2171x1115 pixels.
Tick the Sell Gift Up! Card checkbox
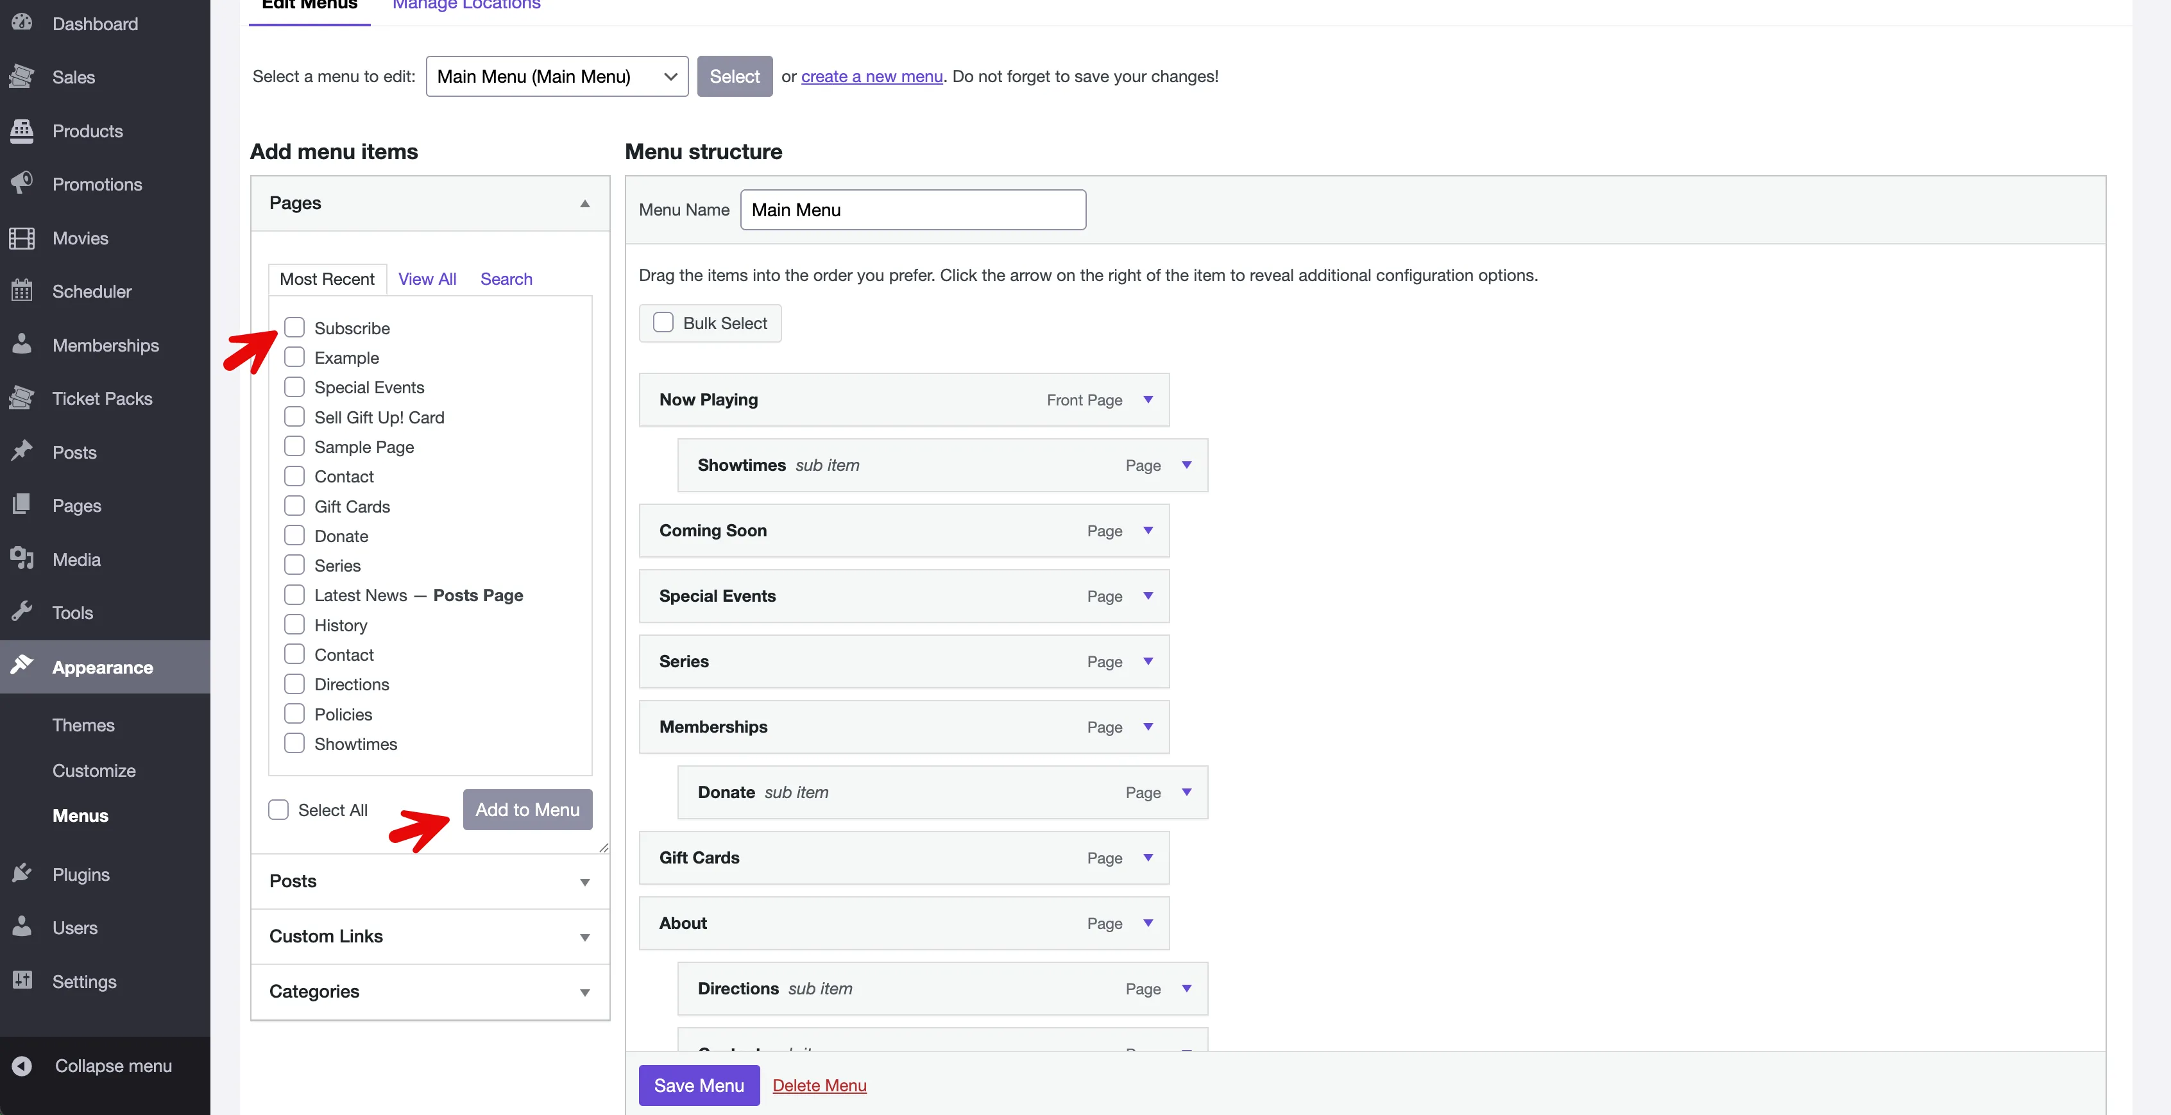(294, 416)
